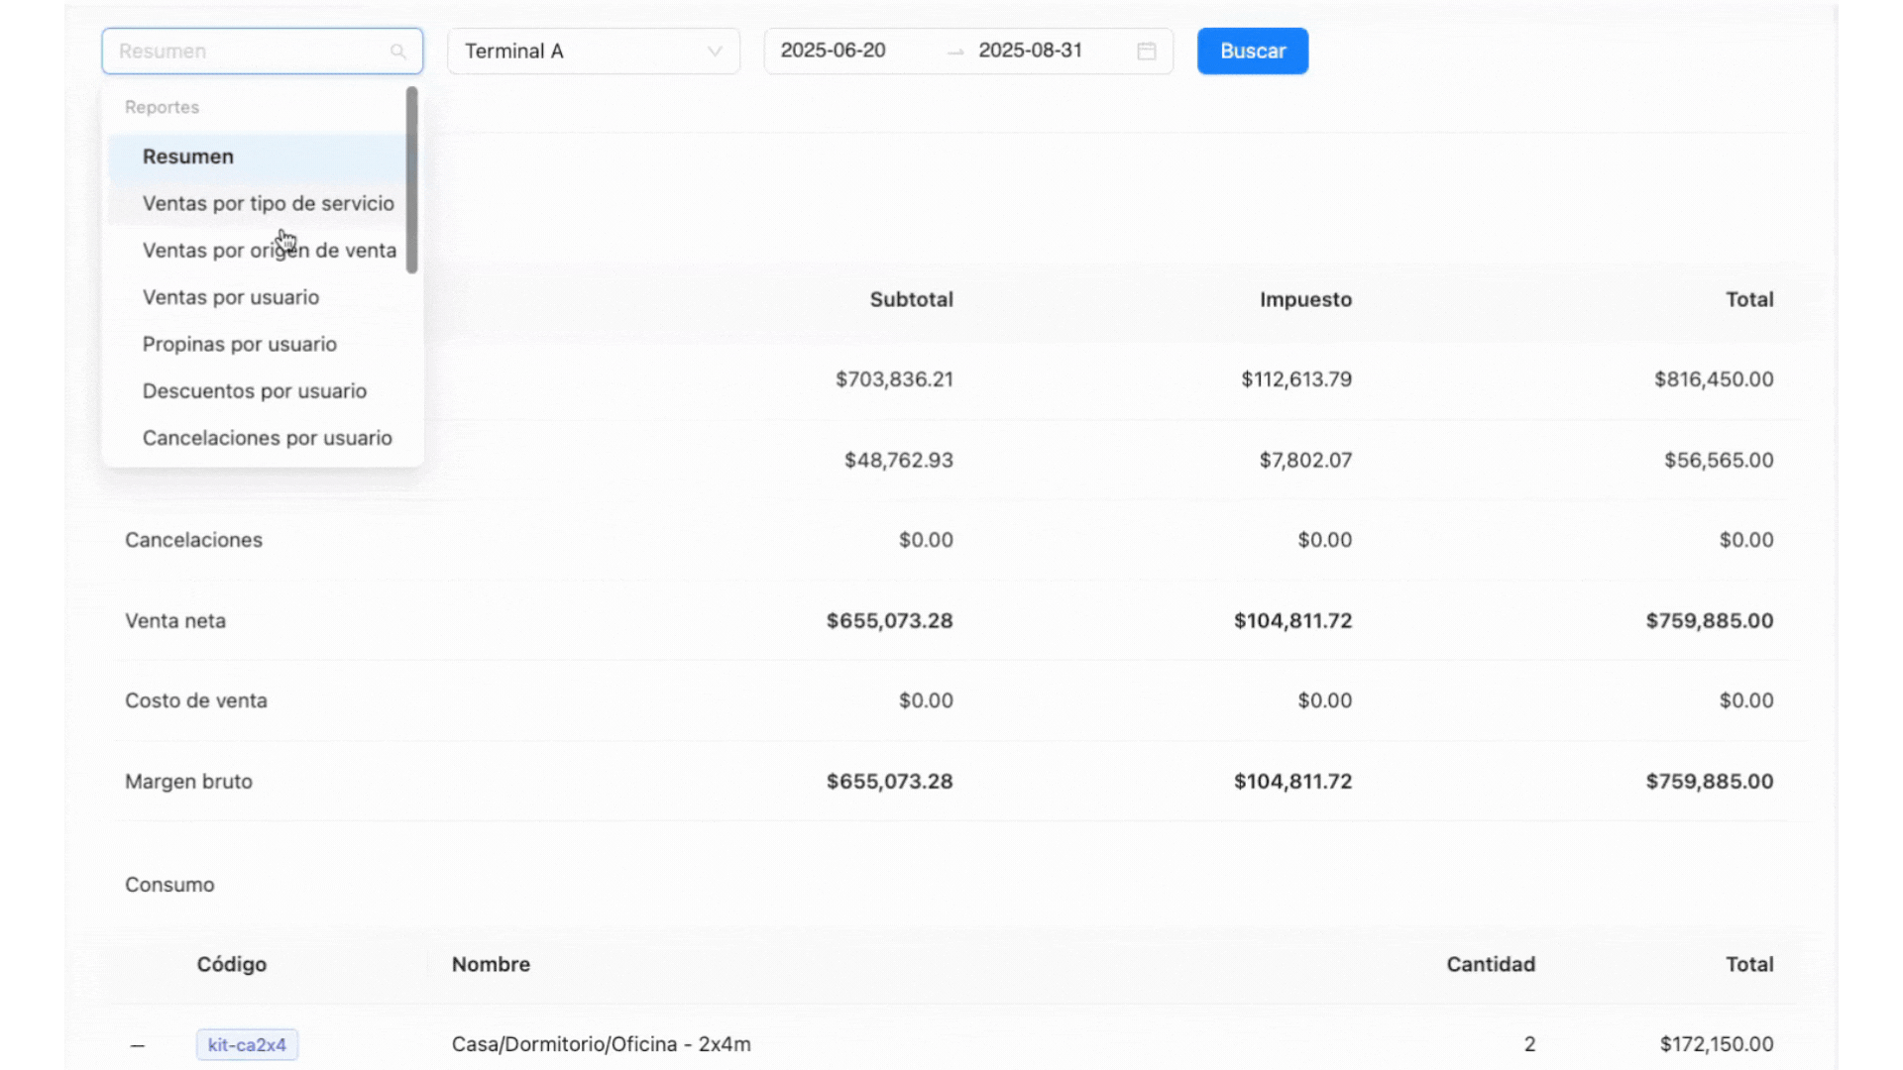The image size is (1903, 1070).
Task: Click the end date 2025-08-31 field
Action: click(1030, 51)
